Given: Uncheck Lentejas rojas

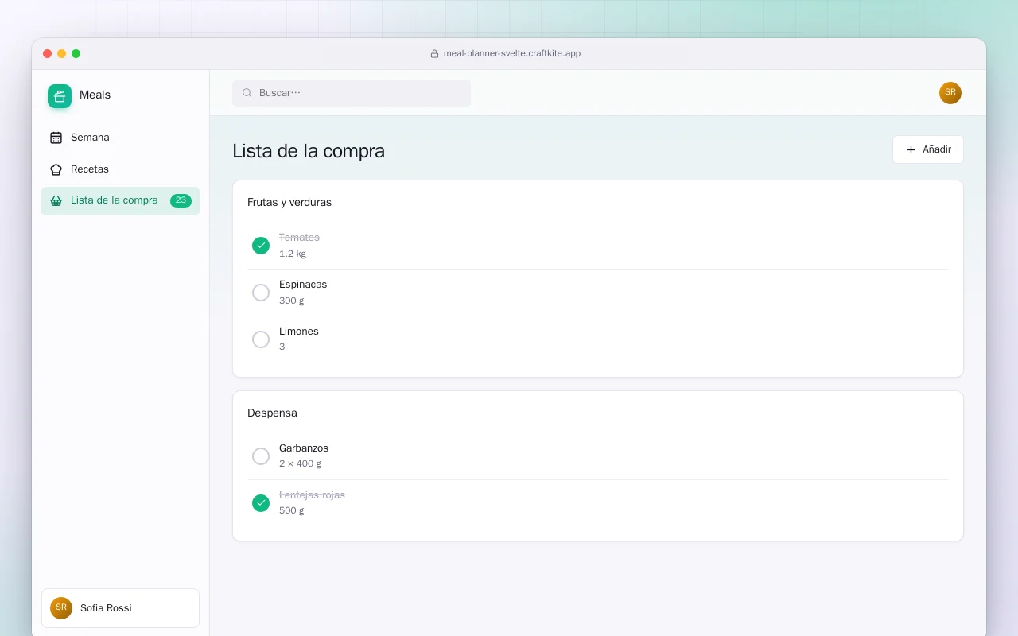Looking at the screenshot, I should [x=261, y=503].
